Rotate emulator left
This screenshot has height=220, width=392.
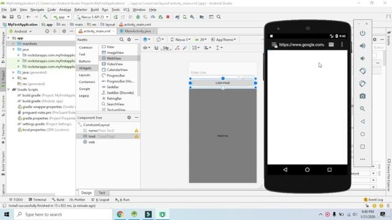(x=363, y=71)
